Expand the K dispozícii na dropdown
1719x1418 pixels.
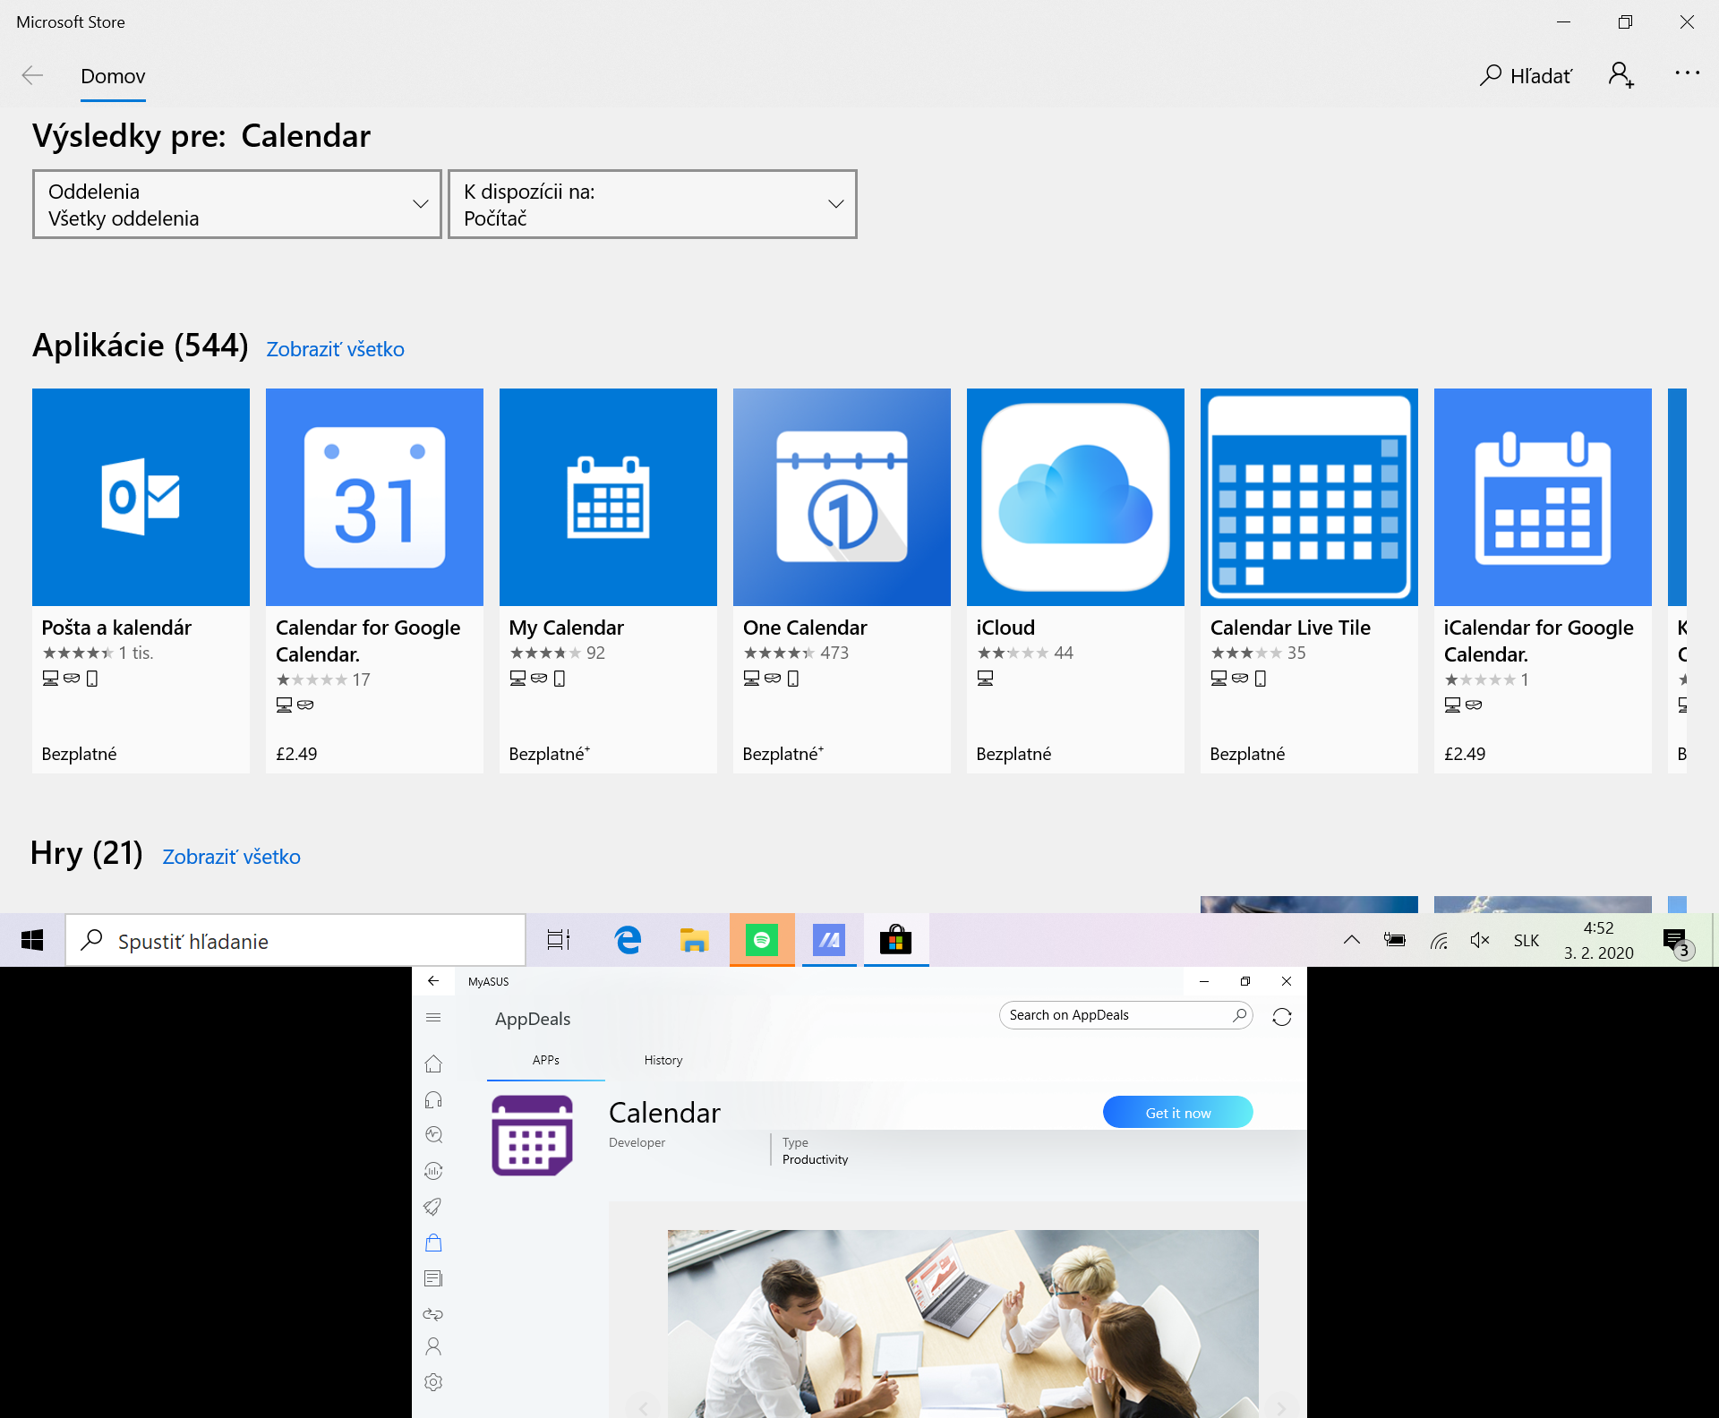tap(652, 204)
